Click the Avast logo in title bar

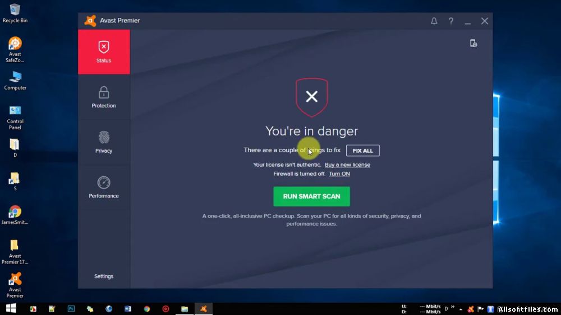tap(90, 21)
